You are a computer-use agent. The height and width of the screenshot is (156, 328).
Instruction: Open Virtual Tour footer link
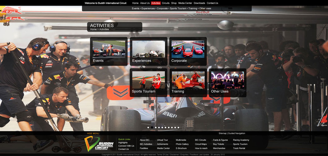pos(162,140)
